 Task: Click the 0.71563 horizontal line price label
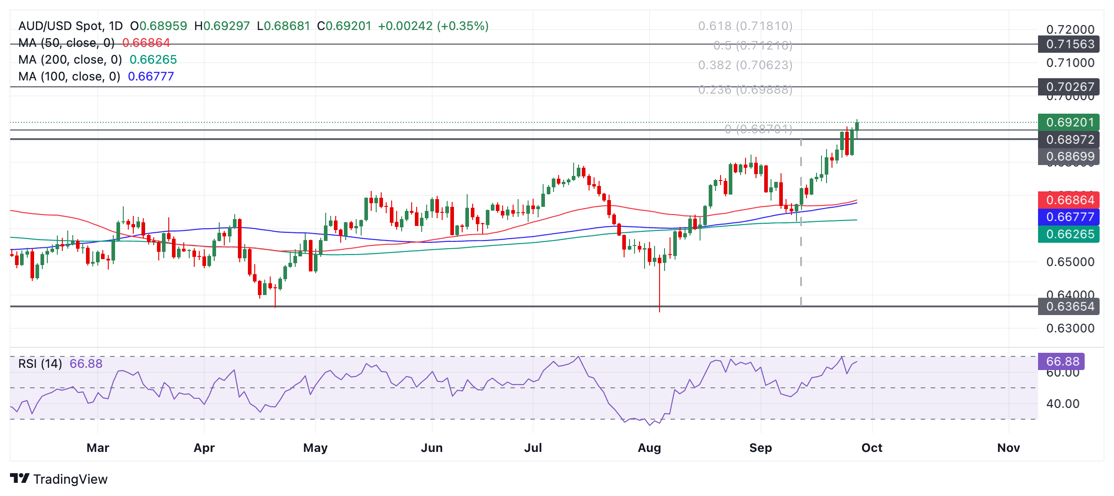pyautogui.click(x=1068, y=44)
